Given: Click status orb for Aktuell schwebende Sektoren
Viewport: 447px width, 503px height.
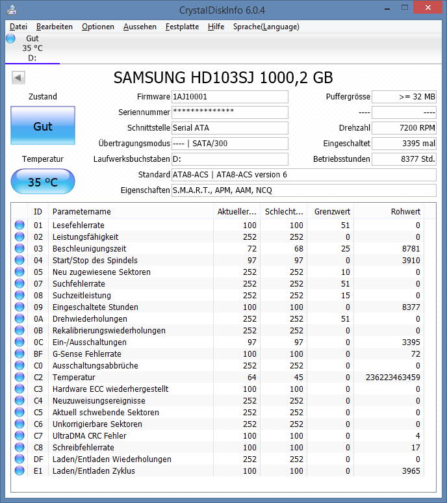Looking at the screenshot, I should 19,412.
